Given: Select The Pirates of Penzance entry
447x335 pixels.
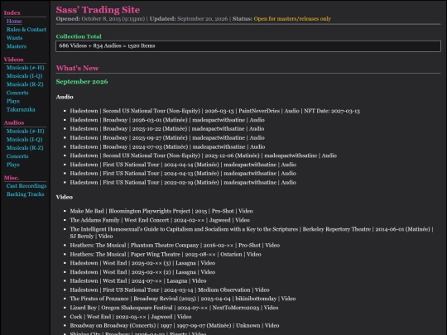Looking at the screenshot, I should [183, 299].
